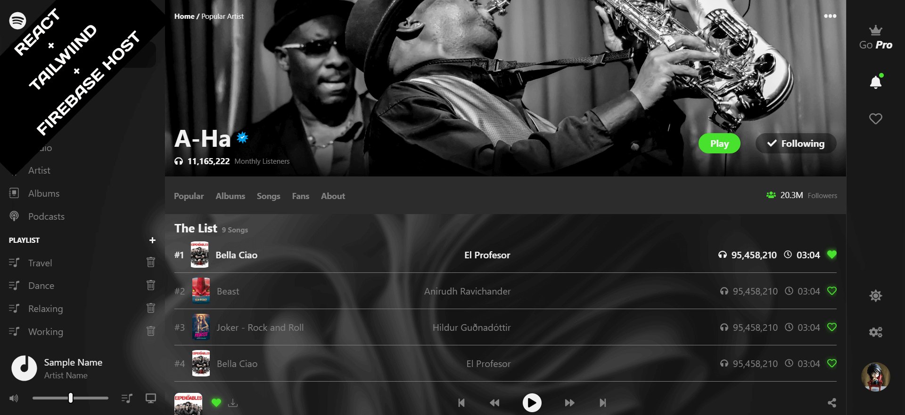This screenshot has height=415, width=905.
Task: Unlike song #1 Bella Ciao
Action: click(831, 255)
